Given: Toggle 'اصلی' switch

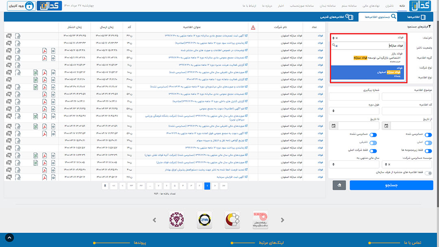Looking at the screenshot, I should point(428,143).
